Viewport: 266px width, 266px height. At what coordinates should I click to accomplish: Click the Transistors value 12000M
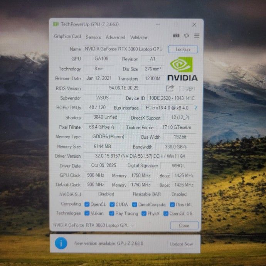(153, 78)
